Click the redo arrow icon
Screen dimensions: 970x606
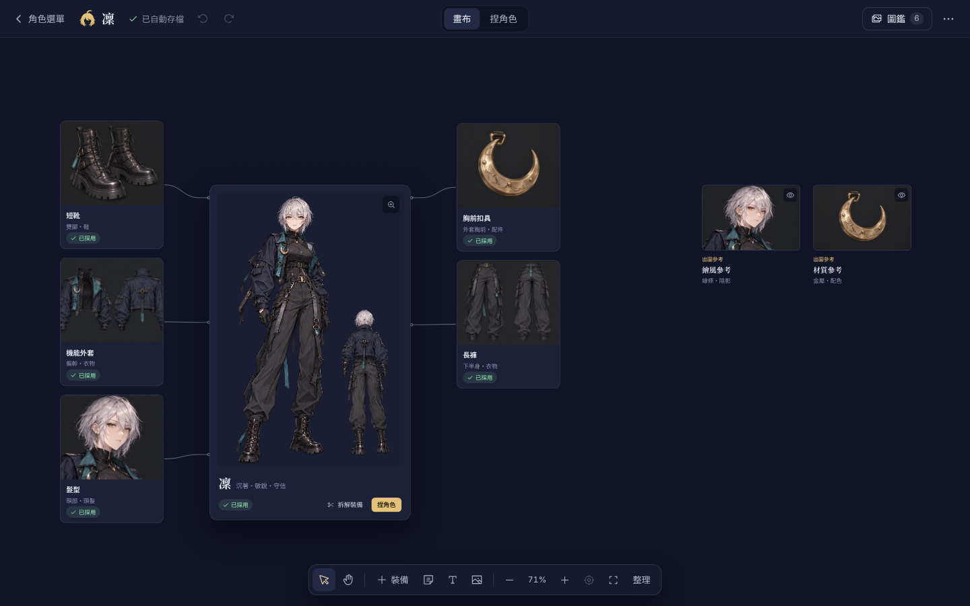pyautogui.click(x=229, y=19)
